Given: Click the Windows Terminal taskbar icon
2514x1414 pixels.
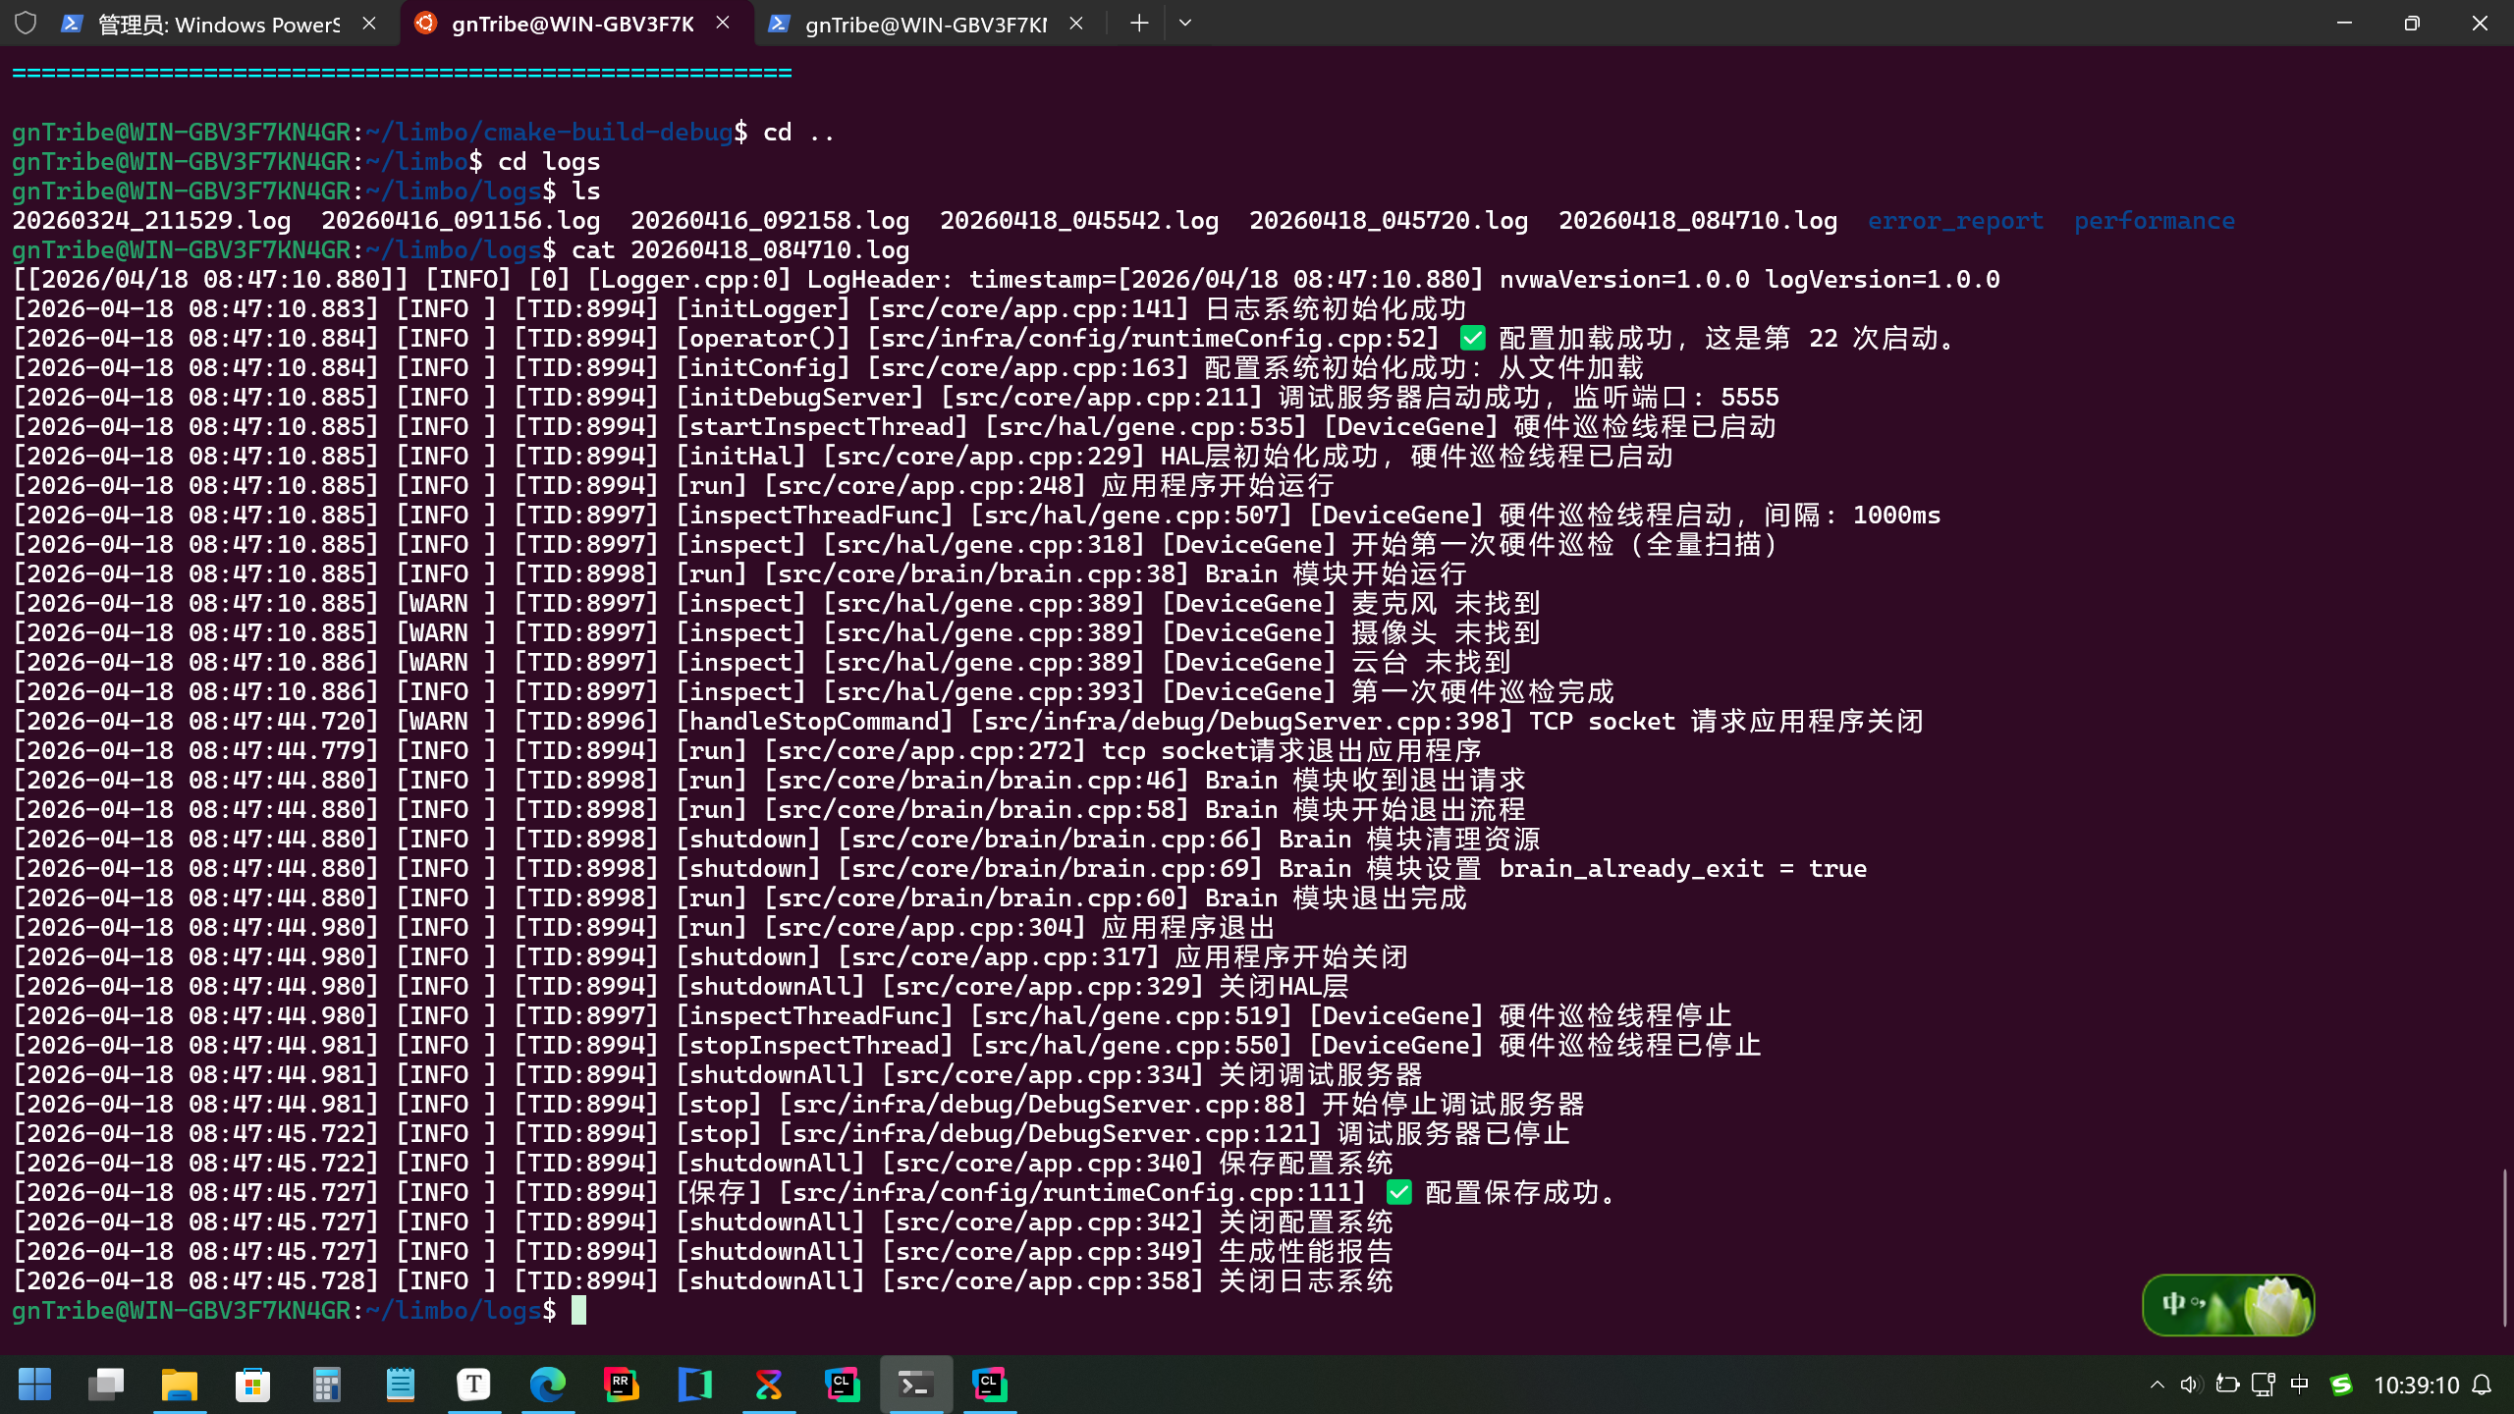Looking at the screenshot, I should pos(915,1385).
